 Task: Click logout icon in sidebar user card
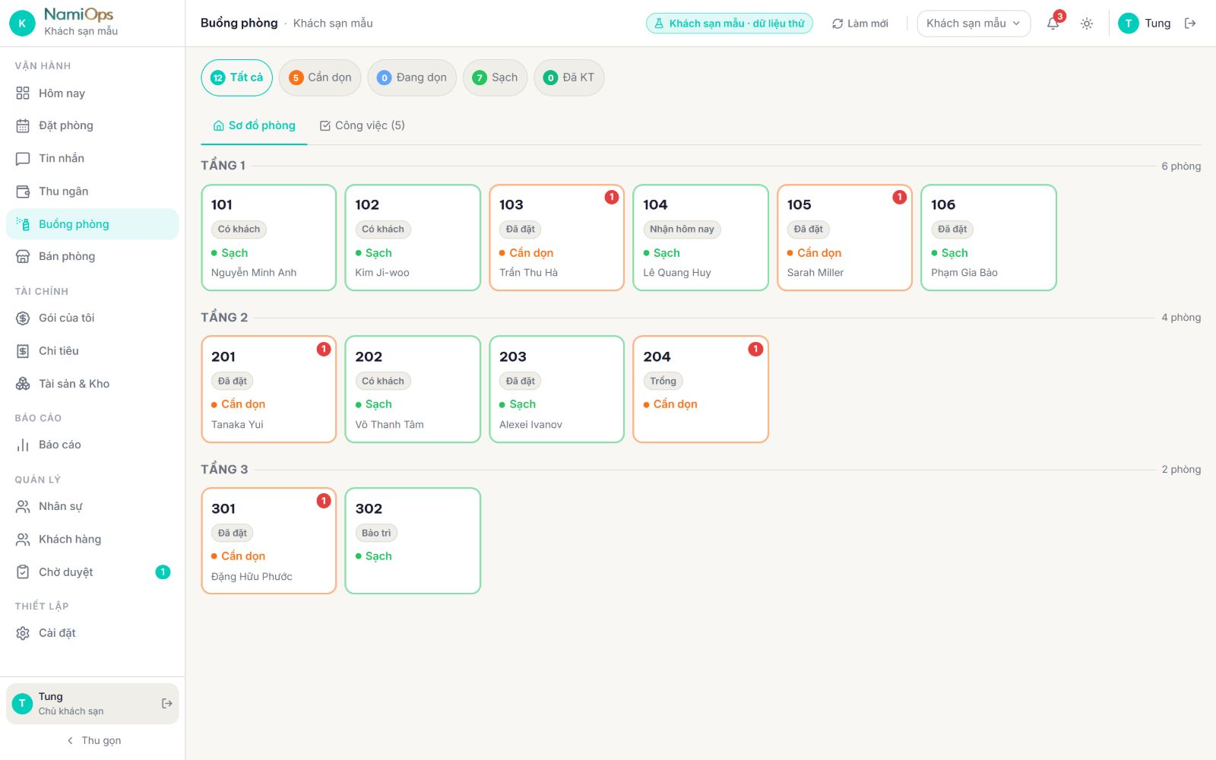pos(166,704)
